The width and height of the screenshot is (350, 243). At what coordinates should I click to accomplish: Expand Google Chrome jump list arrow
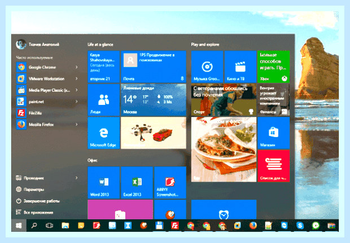pos(77,67)
